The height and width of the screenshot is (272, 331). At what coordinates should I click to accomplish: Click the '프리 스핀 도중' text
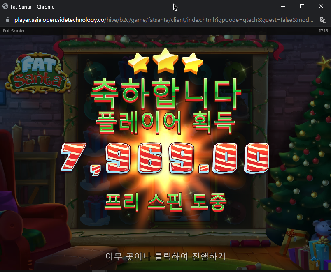(165, 202)
